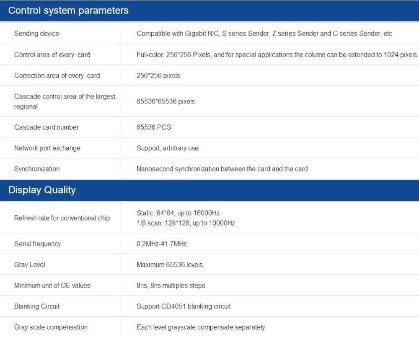Select the Network port exchange label
Viewport: 419px width, 337px height.
click(x=47, y=148)
